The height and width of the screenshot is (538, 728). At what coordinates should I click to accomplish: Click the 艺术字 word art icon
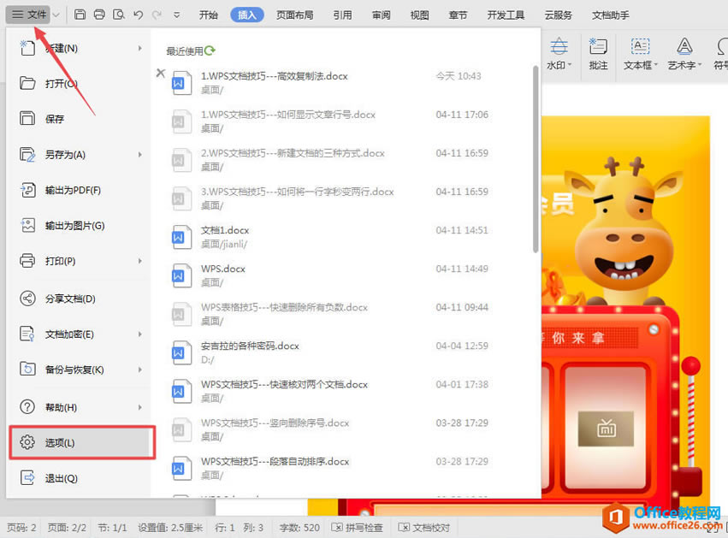(x=684, y=46)
